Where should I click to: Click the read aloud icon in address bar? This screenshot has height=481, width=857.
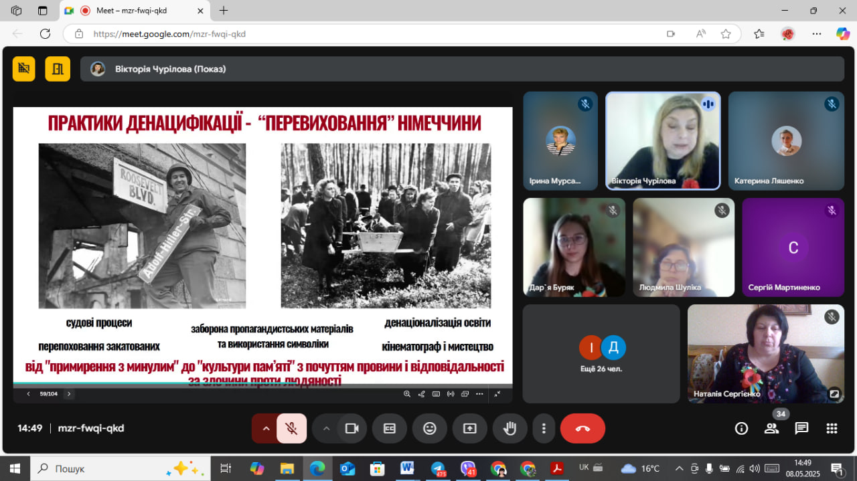[x=701, y=33]
